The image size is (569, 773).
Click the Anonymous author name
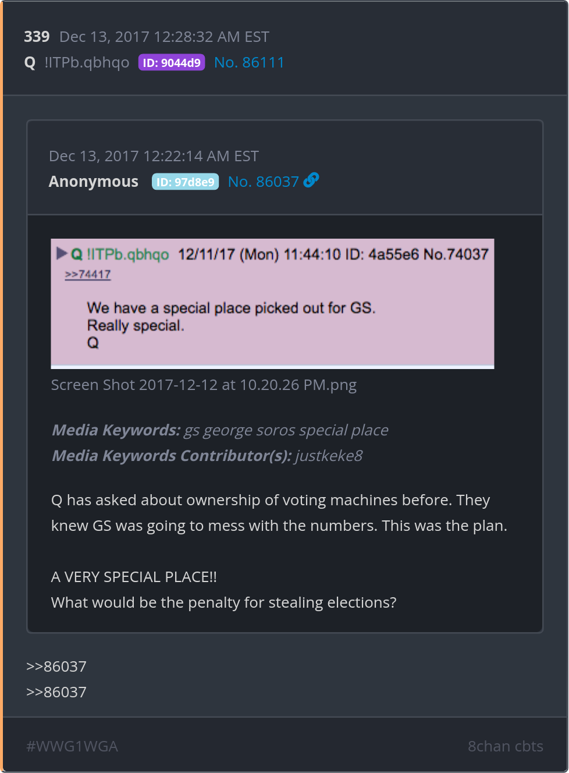94,182
